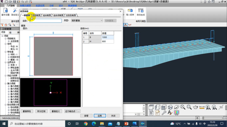Switch to hidden-line cube view
The width and height of the screenshot is (227, 127).
pyautogui.click(x=158, y=107)
